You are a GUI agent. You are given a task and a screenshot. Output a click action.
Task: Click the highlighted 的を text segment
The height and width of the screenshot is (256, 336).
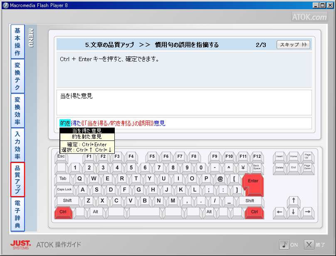[65, 123]
